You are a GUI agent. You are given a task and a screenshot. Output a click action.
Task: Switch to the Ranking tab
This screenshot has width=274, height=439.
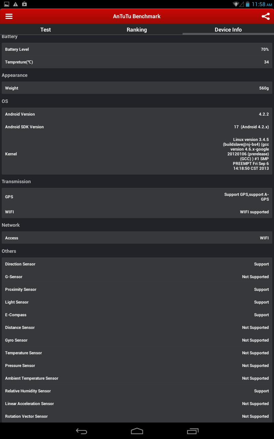pos(137,29)
